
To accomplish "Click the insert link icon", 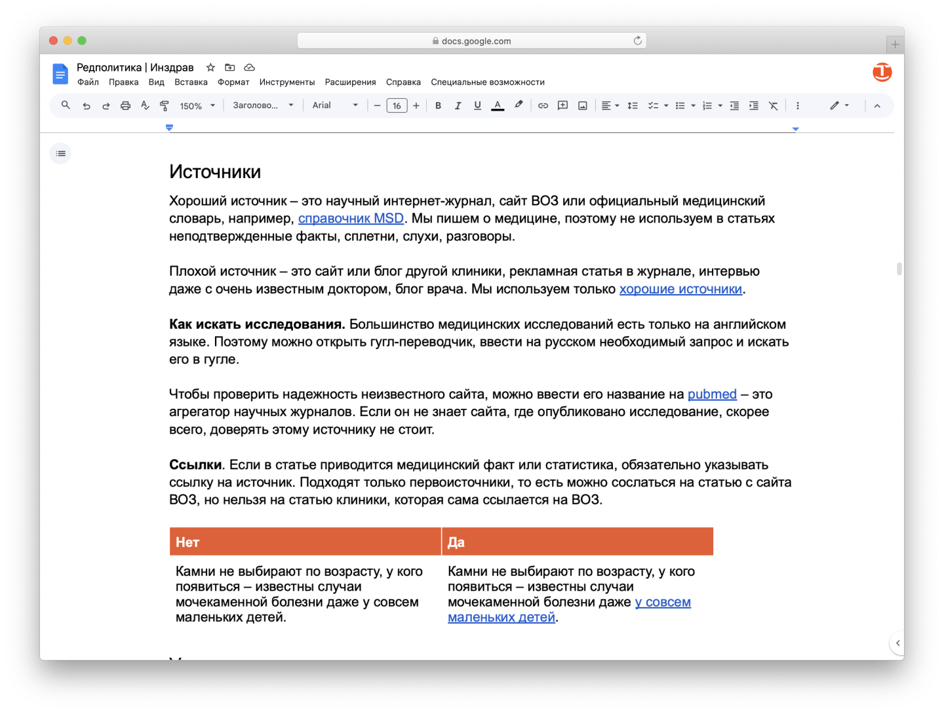I will [543, 105].
